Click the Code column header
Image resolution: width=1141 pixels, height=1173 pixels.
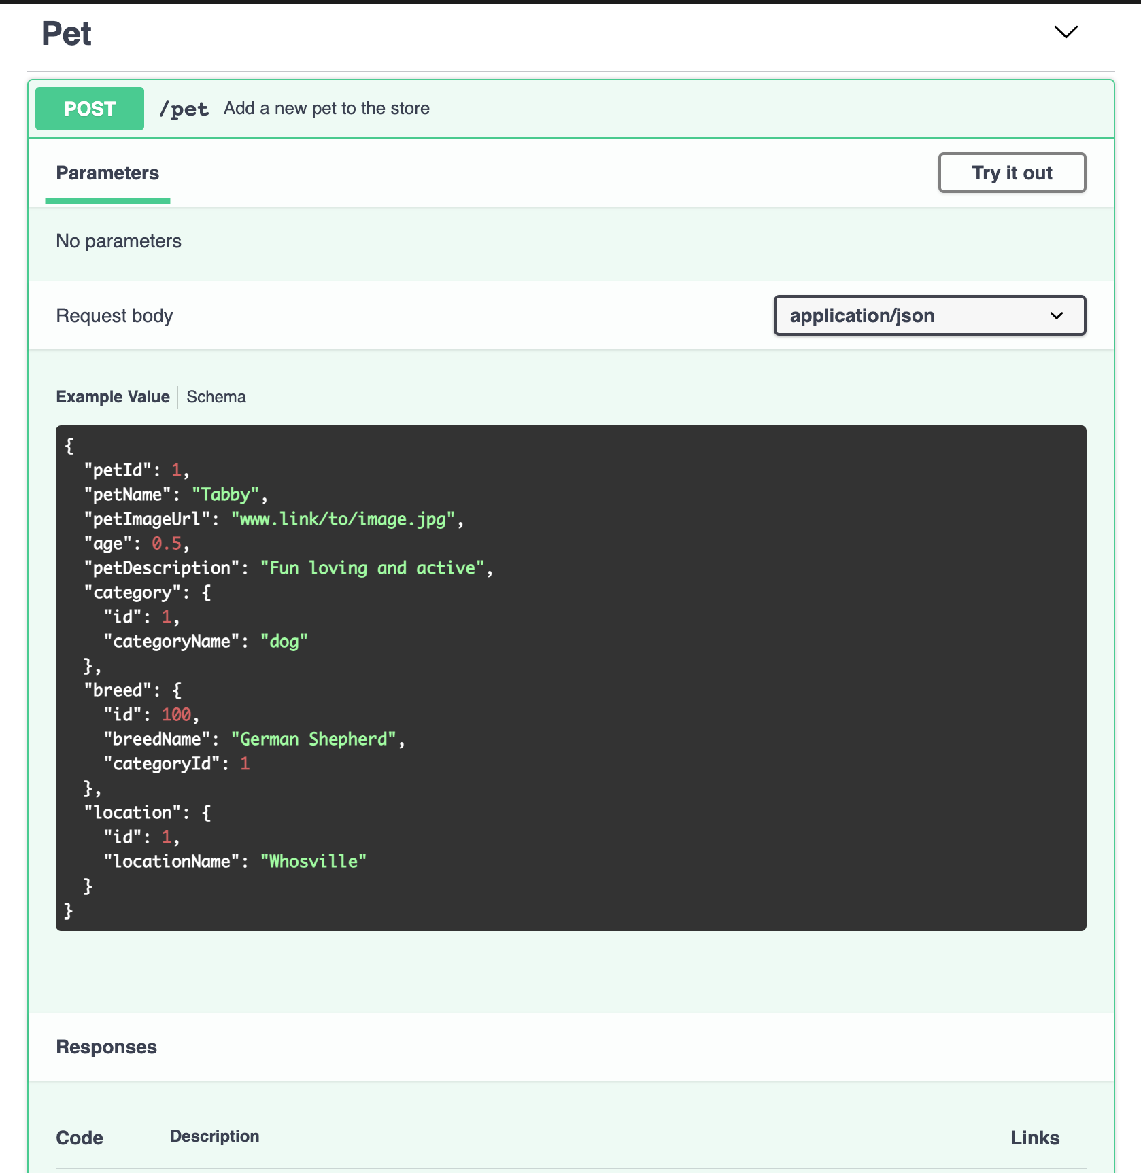coord(80,1138)
